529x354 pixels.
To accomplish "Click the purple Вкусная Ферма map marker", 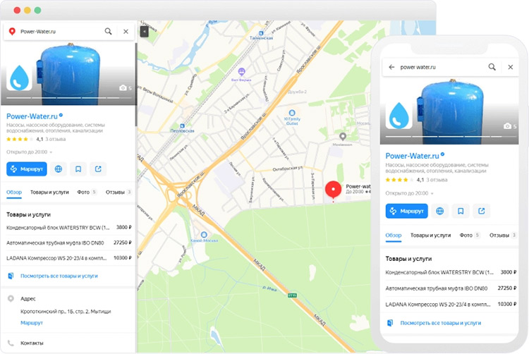I will coord(241,72).
